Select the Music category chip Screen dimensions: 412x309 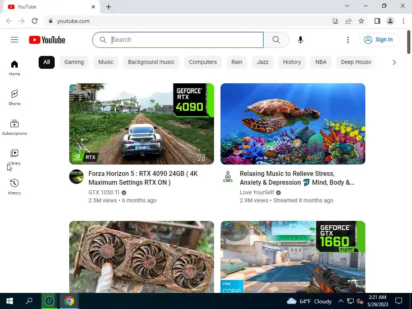coord(106,62)
